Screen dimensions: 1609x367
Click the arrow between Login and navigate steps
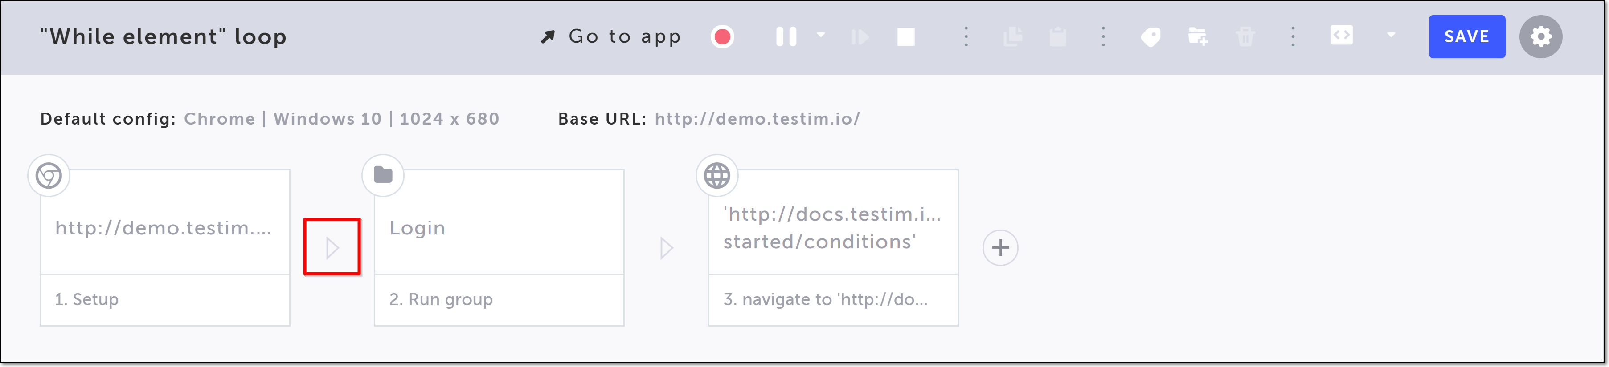coord(666,247)
